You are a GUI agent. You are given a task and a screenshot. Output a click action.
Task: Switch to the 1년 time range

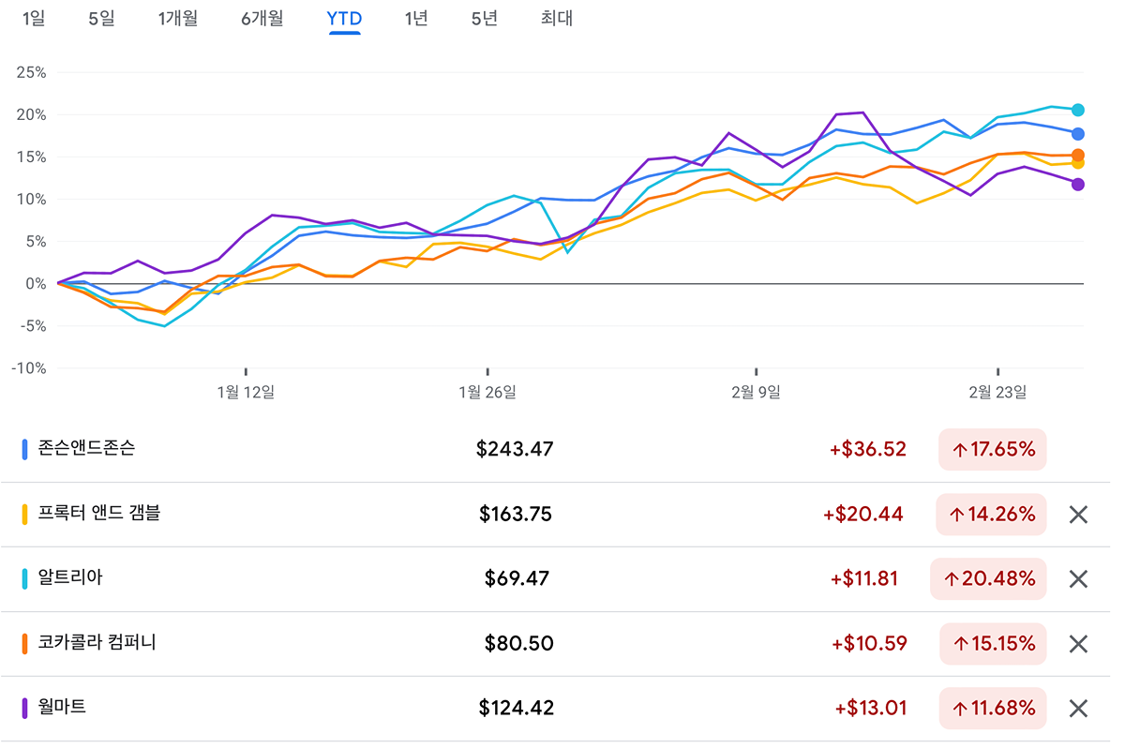click(415, 19)
